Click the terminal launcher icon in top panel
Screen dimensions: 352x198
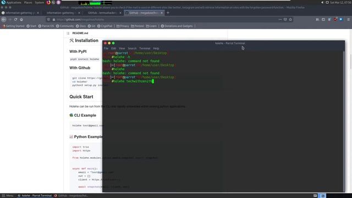(53, 2)
